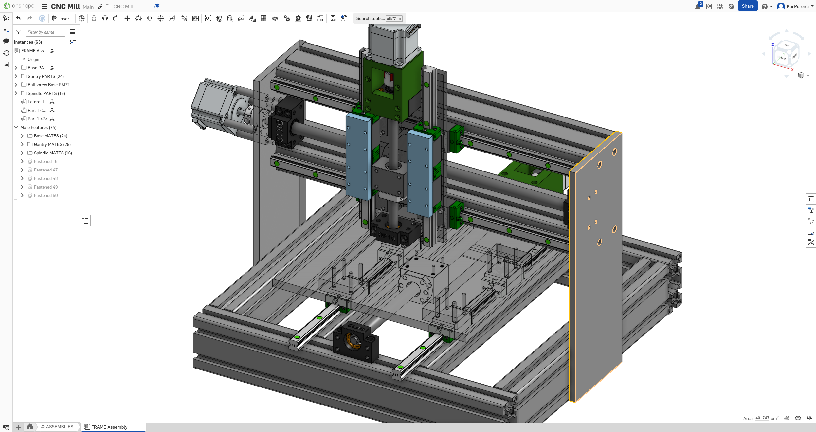Screen dimensions: 816x432
Task: Open the ASSEMBLIES tab folder
Action: pos(59,427)
